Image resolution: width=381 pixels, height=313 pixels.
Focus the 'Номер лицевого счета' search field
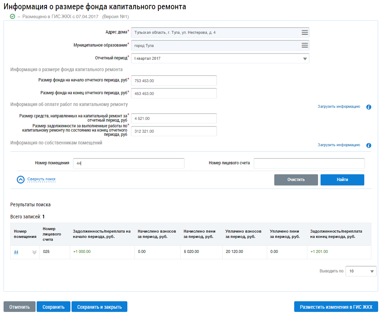[x=309, y=163]
